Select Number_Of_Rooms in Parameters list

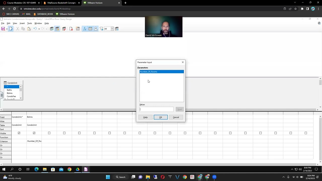click(x=162, y=72)
